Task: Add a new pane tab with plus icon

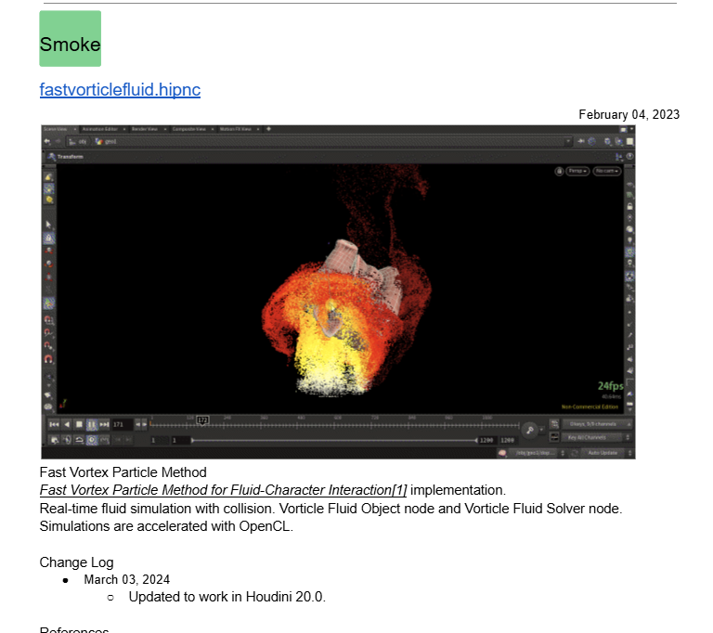Action: pyautogui.click(x=268, y=129)
